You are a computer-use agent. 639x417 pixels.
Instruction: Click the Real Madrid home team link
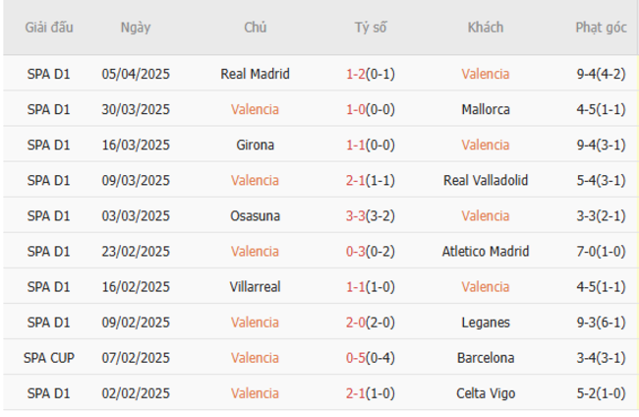pos(255,74)
